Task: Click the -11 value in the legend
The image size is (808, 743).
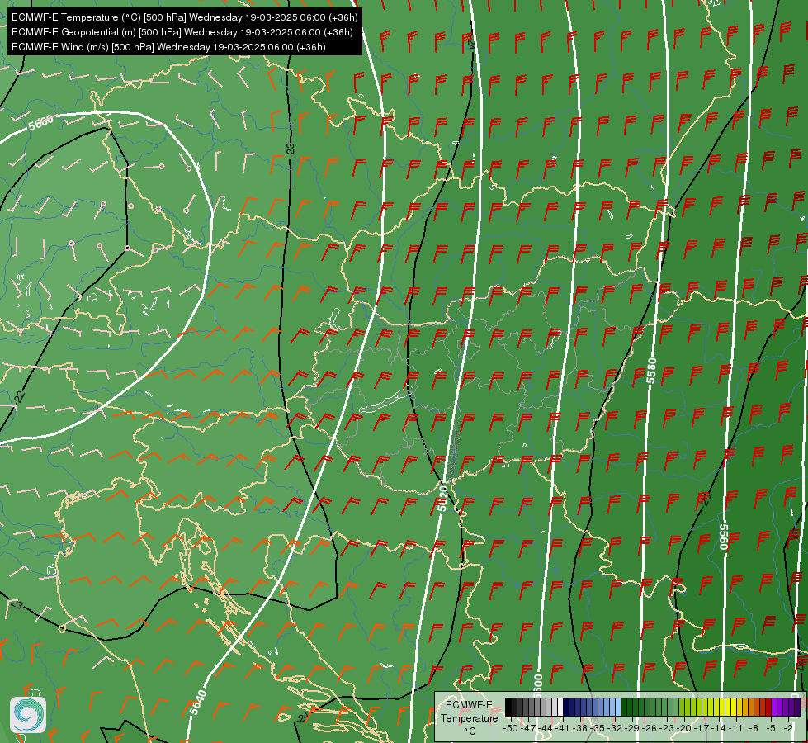Action: [x=736, y=728]
